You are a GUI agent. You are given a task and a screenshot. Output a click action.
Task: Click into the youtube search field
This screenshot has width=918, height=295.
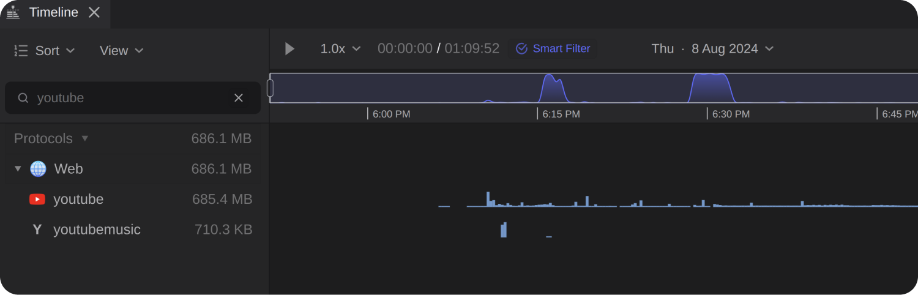[x=132, y=98]
